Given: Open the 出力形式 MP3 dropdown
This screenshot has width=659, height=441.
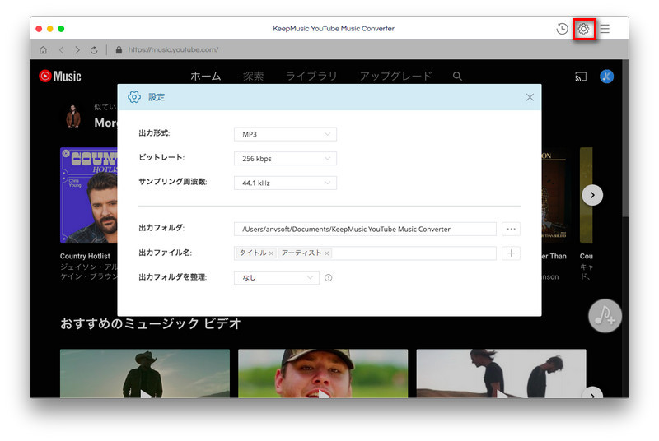Looking at the screenshot, I should pos(285,134).
